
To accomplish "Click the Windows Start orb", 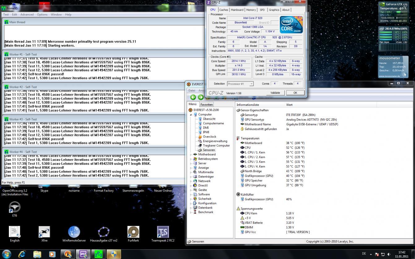I will [6, 254].
